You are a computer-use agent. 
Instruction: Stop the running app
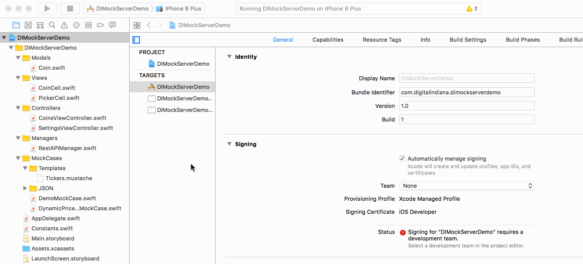69,9
